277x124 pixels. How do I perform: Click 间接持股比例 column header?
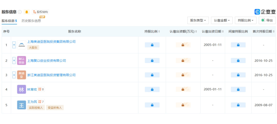coord(238,31)
